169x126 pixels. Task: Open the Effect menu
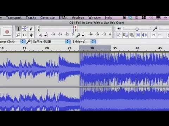[63, 17]
